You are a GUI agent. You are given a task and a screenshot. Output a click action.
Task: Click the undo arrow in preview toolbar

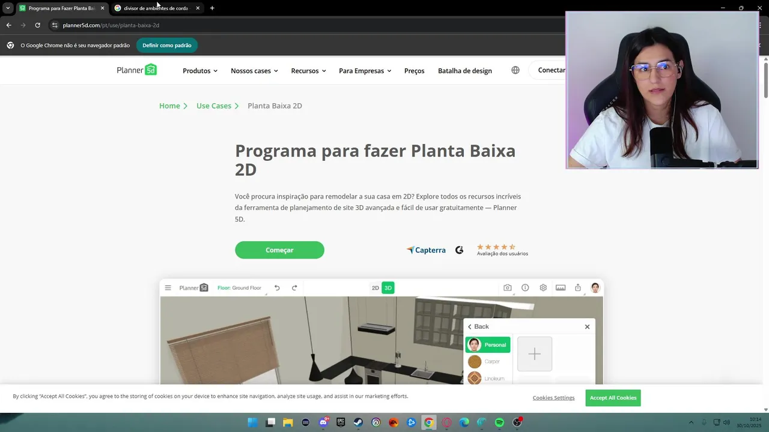277,287
